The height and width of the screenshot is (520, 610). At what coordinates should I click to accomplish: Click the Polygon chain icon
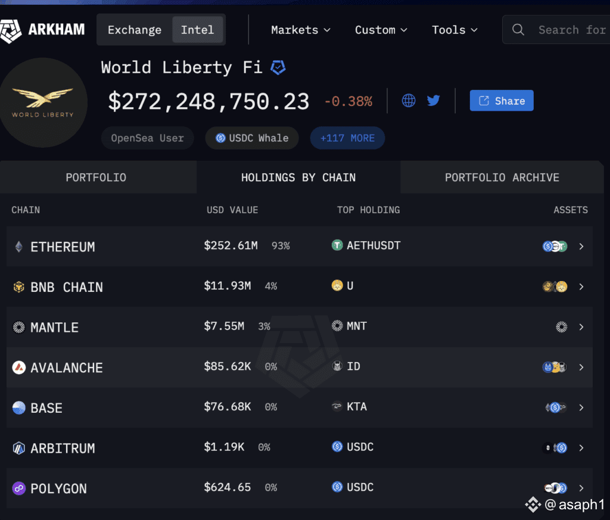[19, 488]
